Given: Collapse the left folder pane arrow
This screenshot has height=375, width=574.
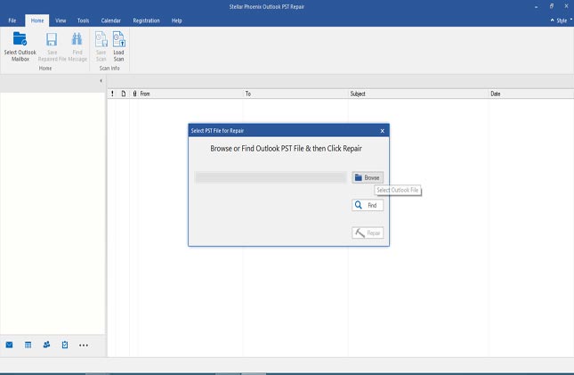Looking at the screenshot, I should pos(100,81).
